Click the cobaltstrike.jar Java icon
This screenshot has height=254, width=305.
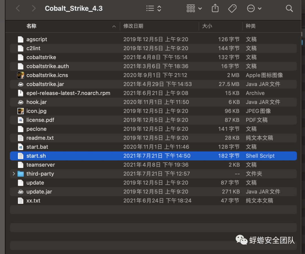point(21,84)
